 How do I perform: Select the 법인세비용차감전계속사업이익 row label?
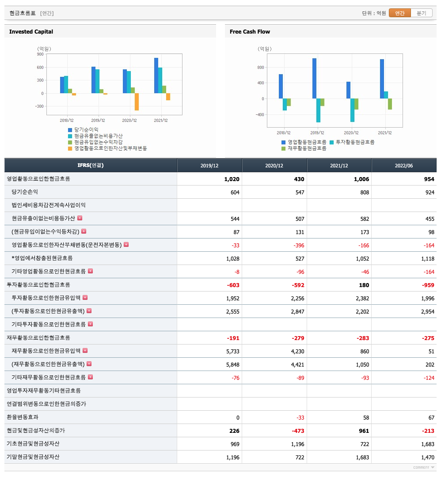tap(49, 205)
